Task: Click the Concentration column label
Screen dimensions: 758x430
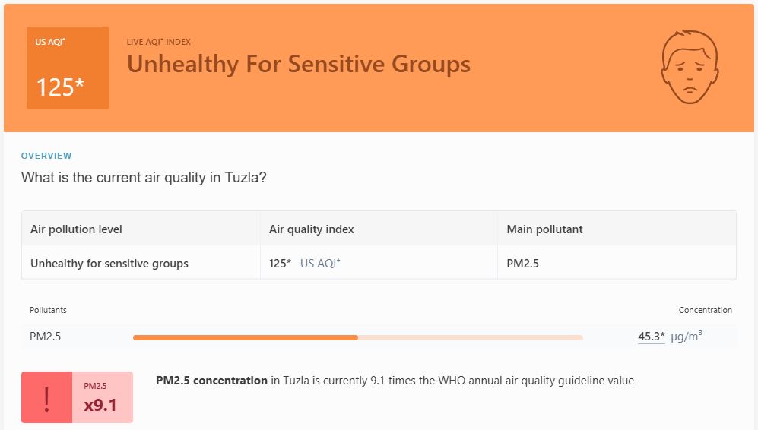Action: (x=705, y=310)
